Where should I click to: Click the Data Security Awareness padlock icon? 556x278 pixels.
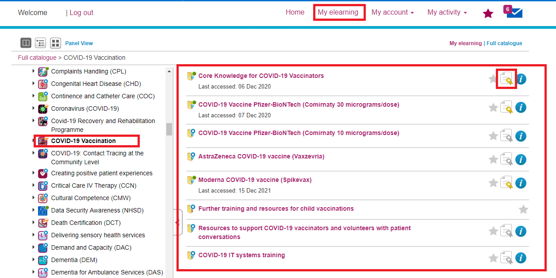tap(43, 210)
